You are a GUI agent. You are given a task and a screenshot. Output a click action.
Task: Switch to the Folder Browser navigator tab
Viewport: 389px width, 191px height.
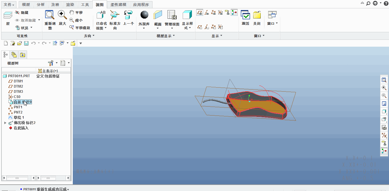(14, 54)
